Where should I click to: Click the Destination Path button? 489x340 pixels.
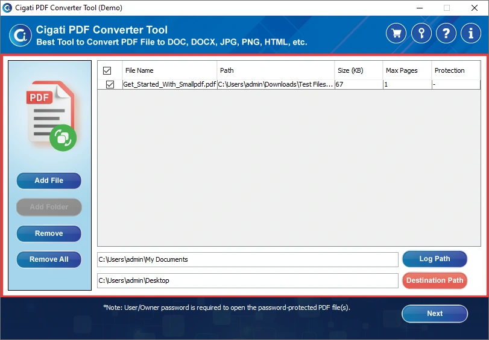click(435, 280)
